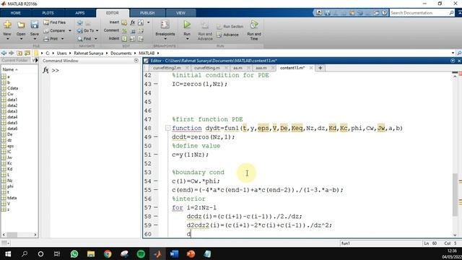Open the aa.m editor tab
462x260 pixels.
237,68
